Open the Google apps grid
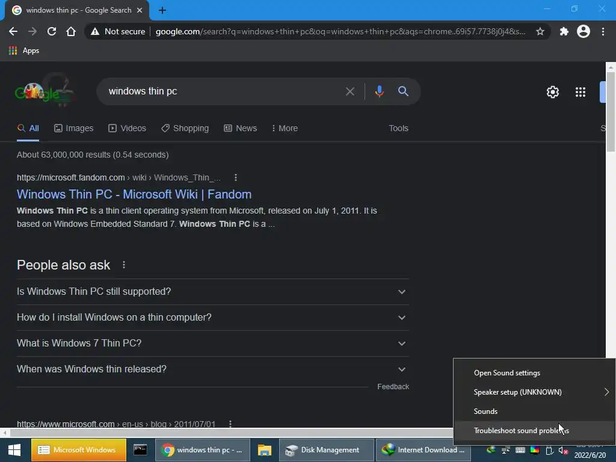The width and height of the screenshot is (616, 462). [581, 92]
